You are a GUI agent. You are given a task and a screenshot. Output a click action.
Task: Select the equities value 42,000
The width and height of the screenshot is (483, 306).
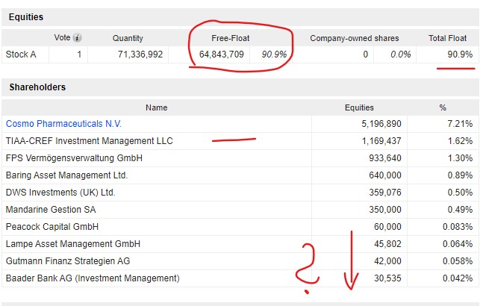pos(387,261)
